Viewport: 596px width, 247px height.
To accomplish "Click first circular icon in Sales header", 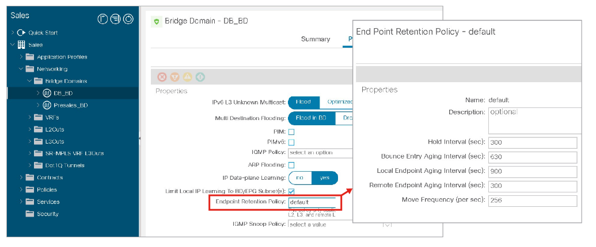I will point(103,18).
